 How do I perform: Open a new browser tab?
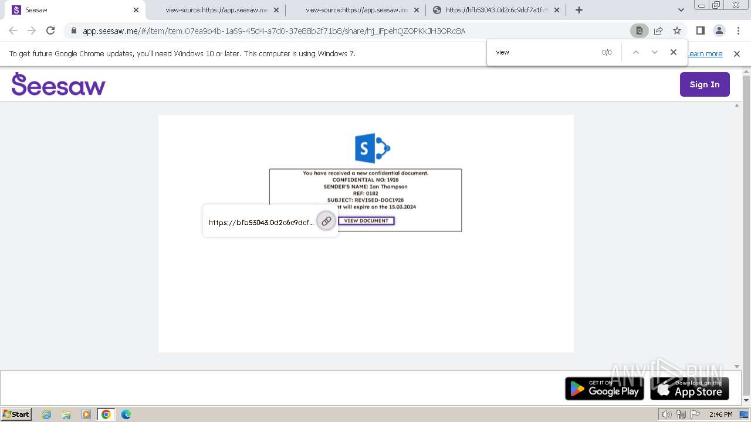click(579, 10)
